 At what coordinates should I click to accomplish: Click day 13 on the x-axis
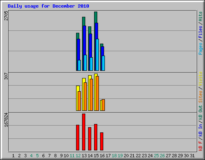(84, 156)
